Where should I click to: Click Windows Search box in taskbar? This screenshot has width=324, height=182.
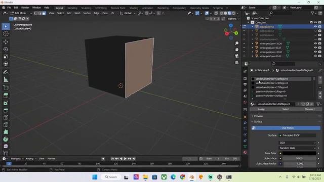111,177
